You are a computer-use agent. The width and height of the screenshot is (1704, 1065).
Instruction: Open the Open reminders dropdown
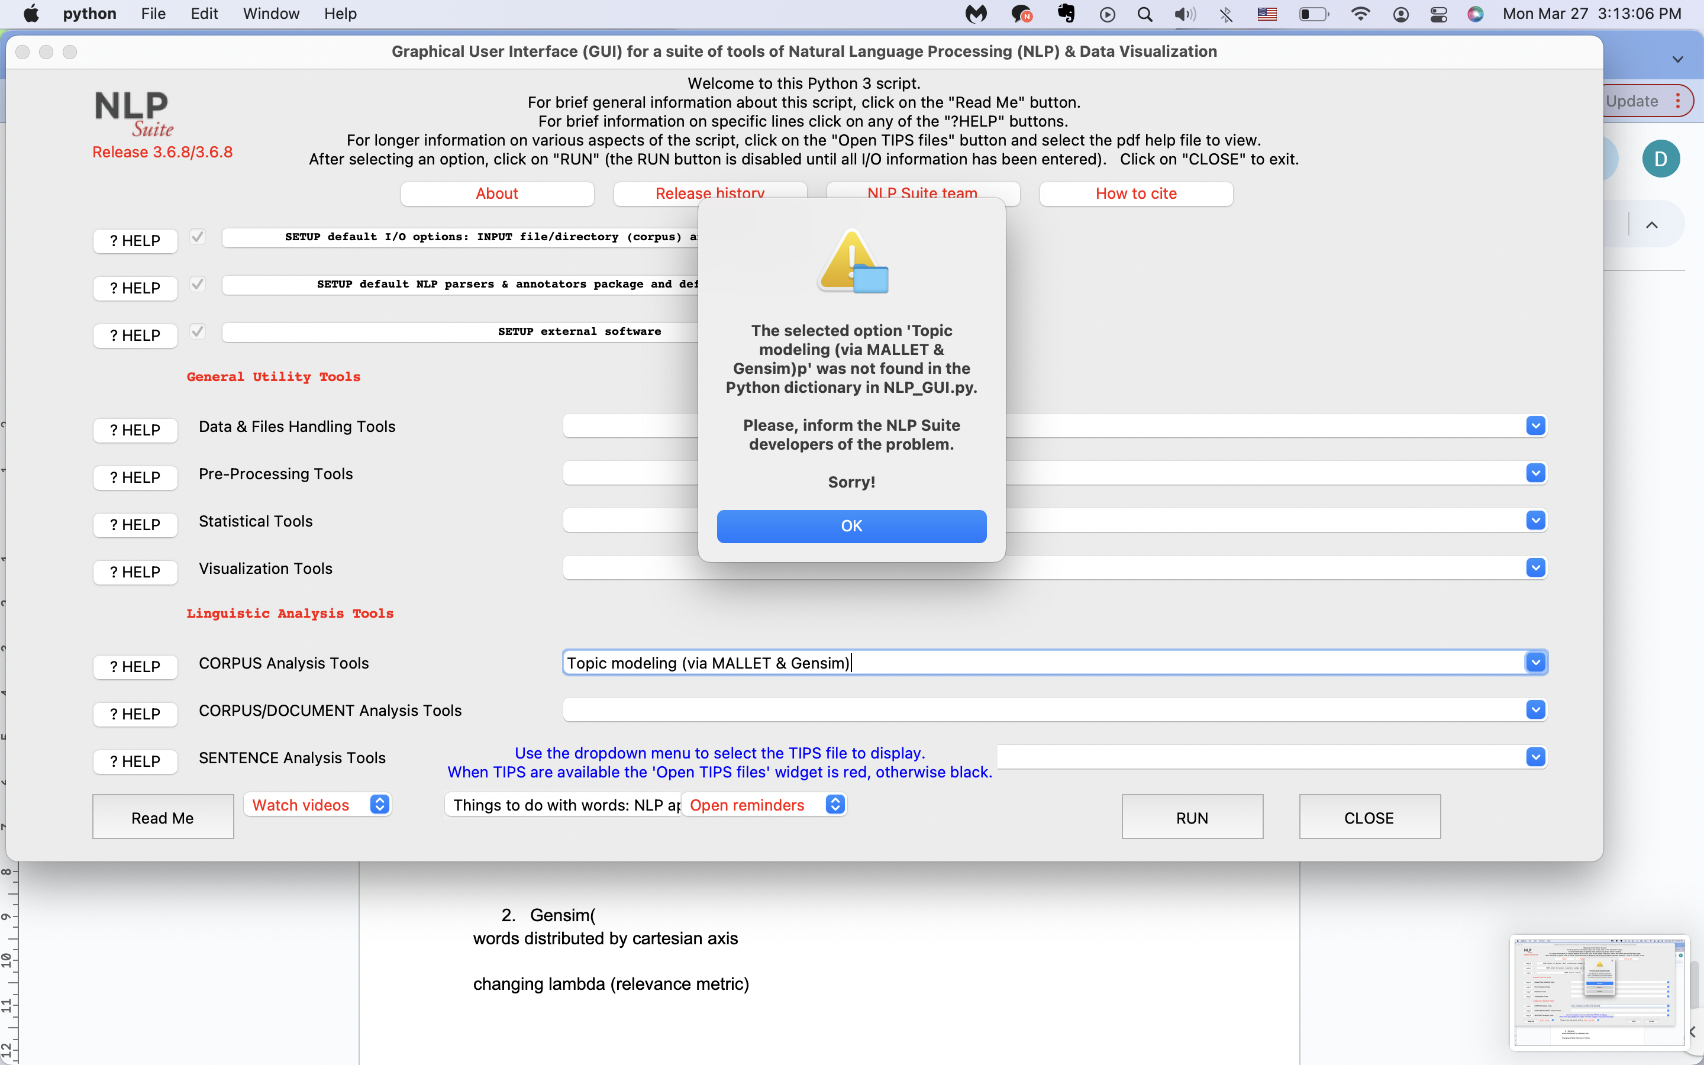point(764,805)
